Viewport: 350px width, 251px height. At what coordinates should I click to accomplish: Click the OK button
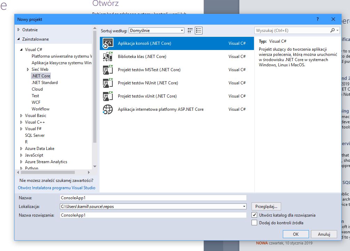click(x=296, y=234)
